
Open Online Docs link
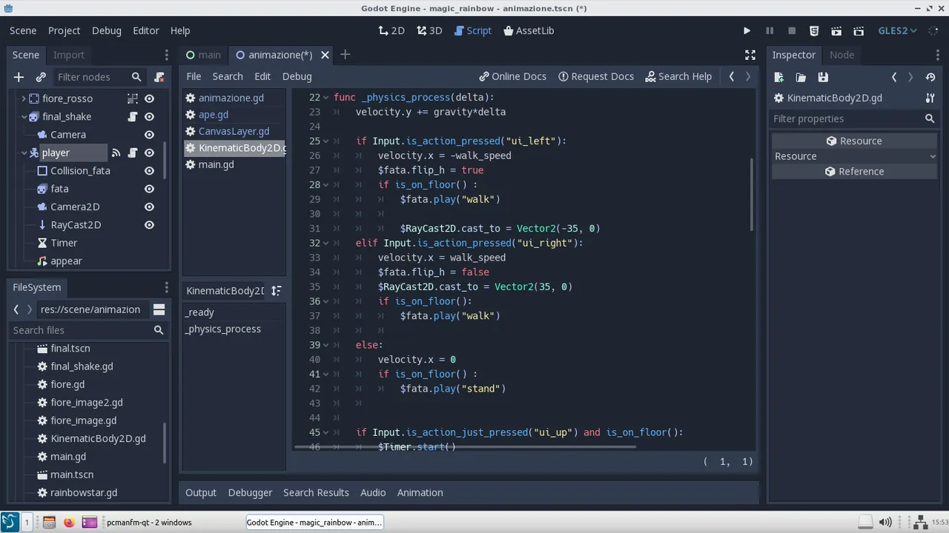pyautogui.click(x=512, y=76)
